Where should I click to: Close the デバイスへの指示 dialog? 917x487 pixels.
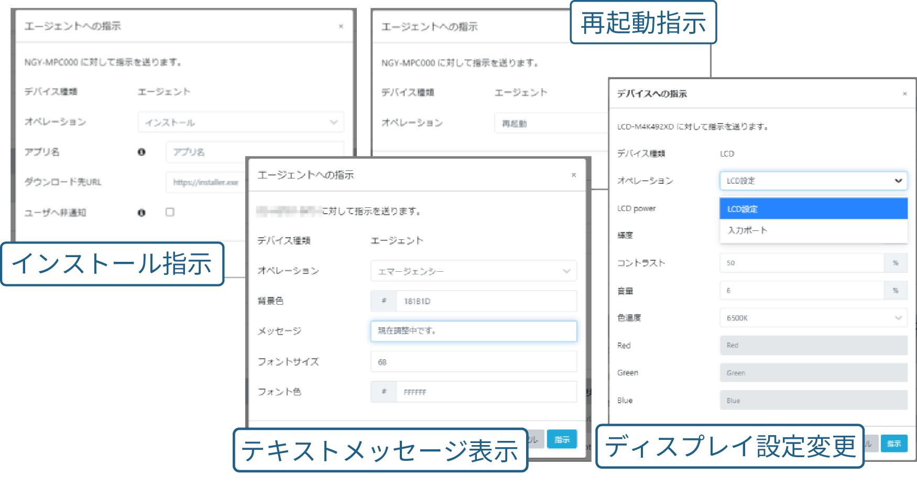point(904,94)
